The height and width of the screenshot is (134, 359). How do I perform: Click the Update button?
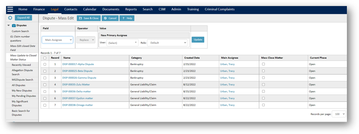198,39
